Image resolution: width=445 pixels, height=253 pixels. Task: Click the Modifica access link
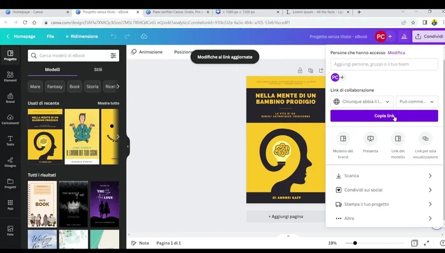(396, 52)
